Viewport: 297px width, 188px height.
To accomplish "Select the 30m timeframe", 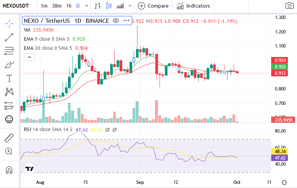I will click(x=57, y=6).
